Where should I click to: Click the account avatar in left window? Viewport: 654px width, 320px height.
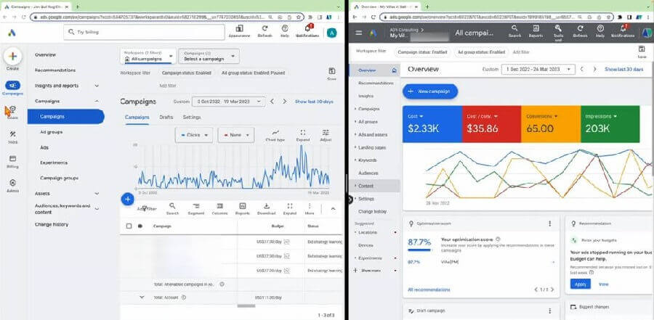[x=331, y=33]
